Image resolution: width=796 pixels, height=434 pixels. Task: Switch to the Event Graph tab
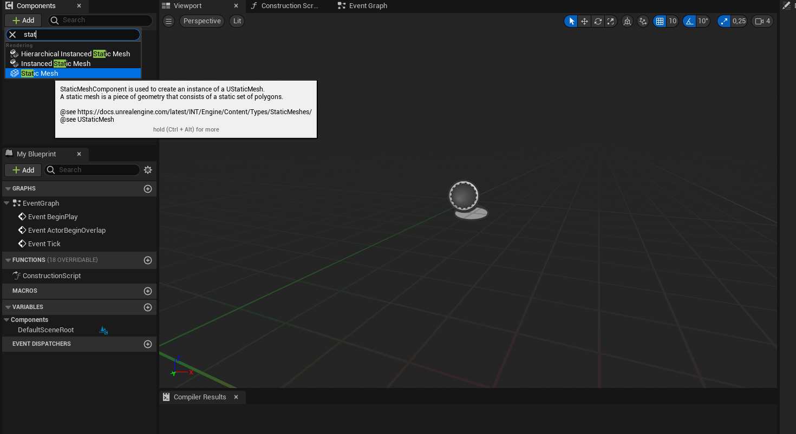click(368, 6)
